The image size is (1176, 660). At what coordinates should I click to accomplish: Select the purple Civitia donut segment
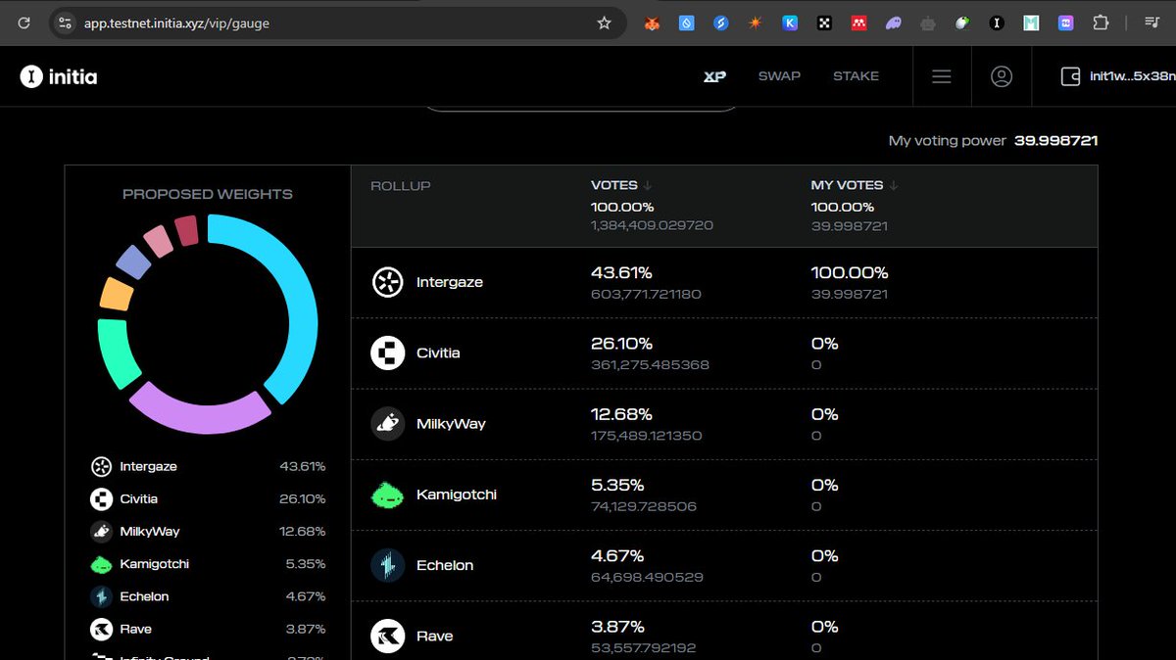[x=201, y=413]
